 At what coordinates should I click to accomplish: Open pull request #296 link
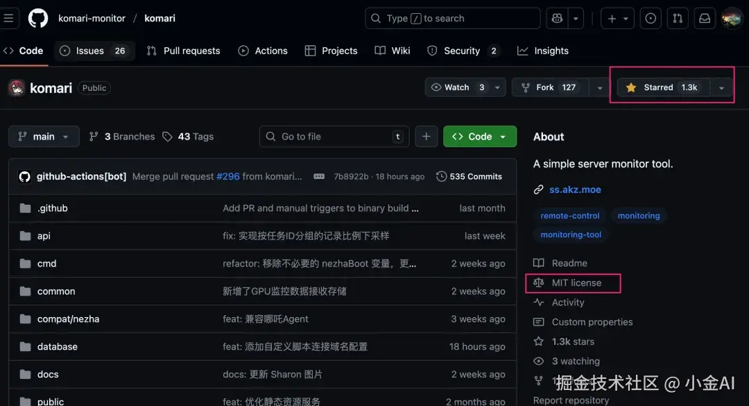coord(228,176)
